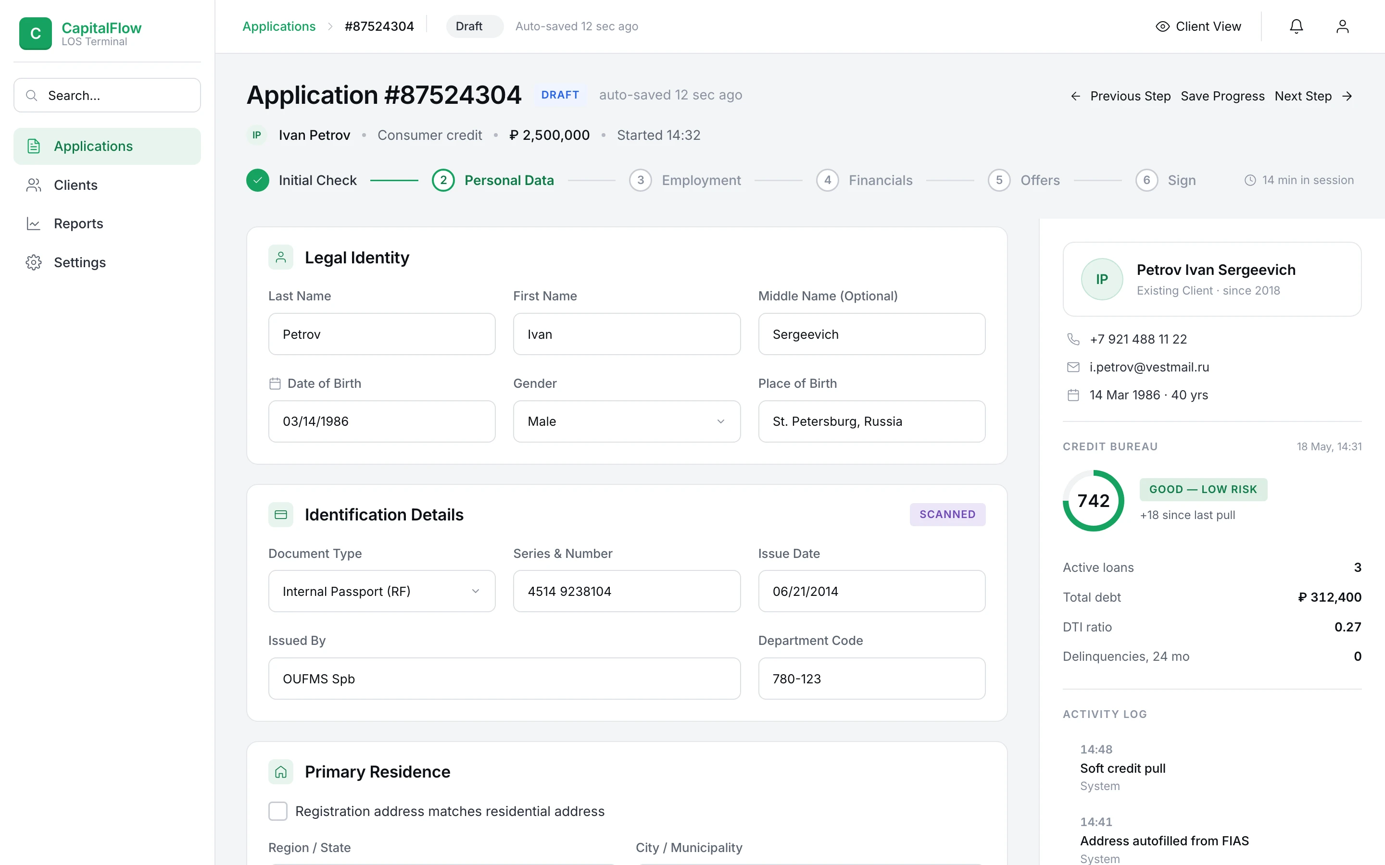Click the GOOD — LOW RISK badge
1385x865 pixels.
point(1203,490)
